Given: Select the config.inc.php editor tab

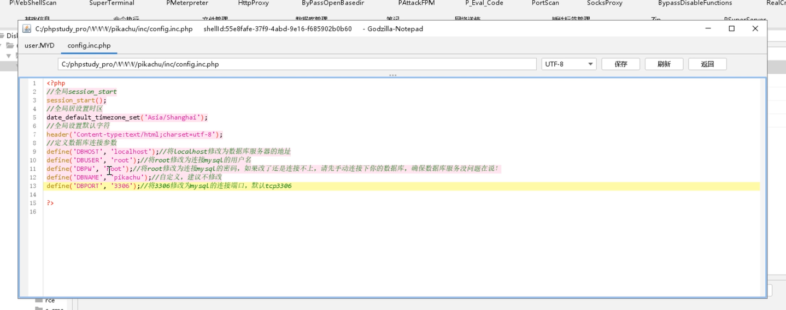Looking at the screenshot, I should pyautogui.click(x=89, y=45).
